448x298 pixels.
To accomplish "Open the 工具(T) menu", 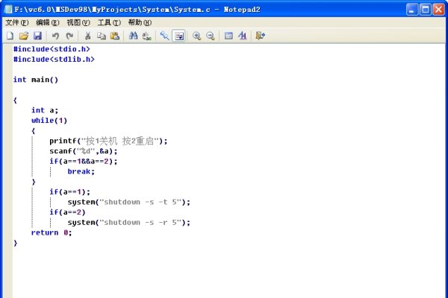I will pos(109,22).
